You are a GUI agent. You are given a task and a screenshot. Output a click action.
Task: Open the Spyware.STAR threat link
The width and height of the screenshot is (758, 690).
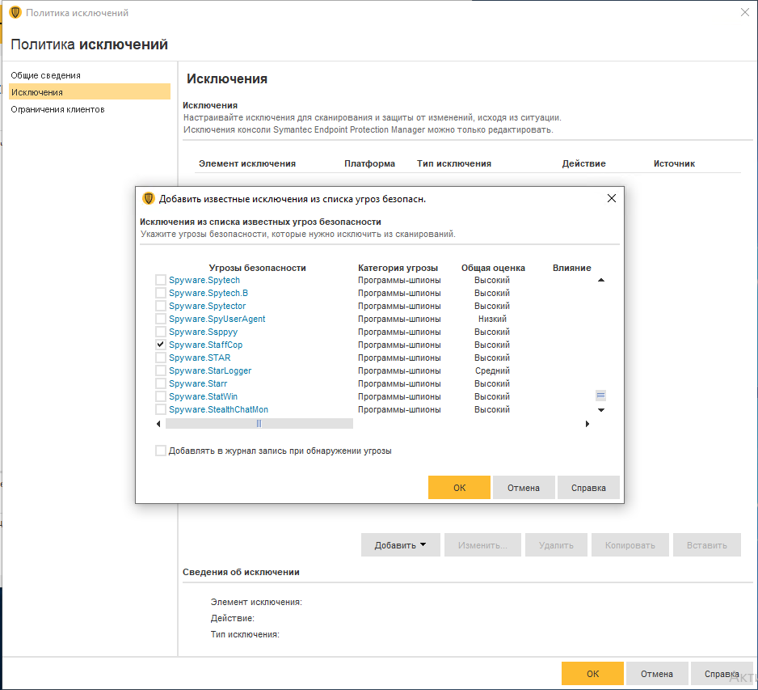pos(198,358)
